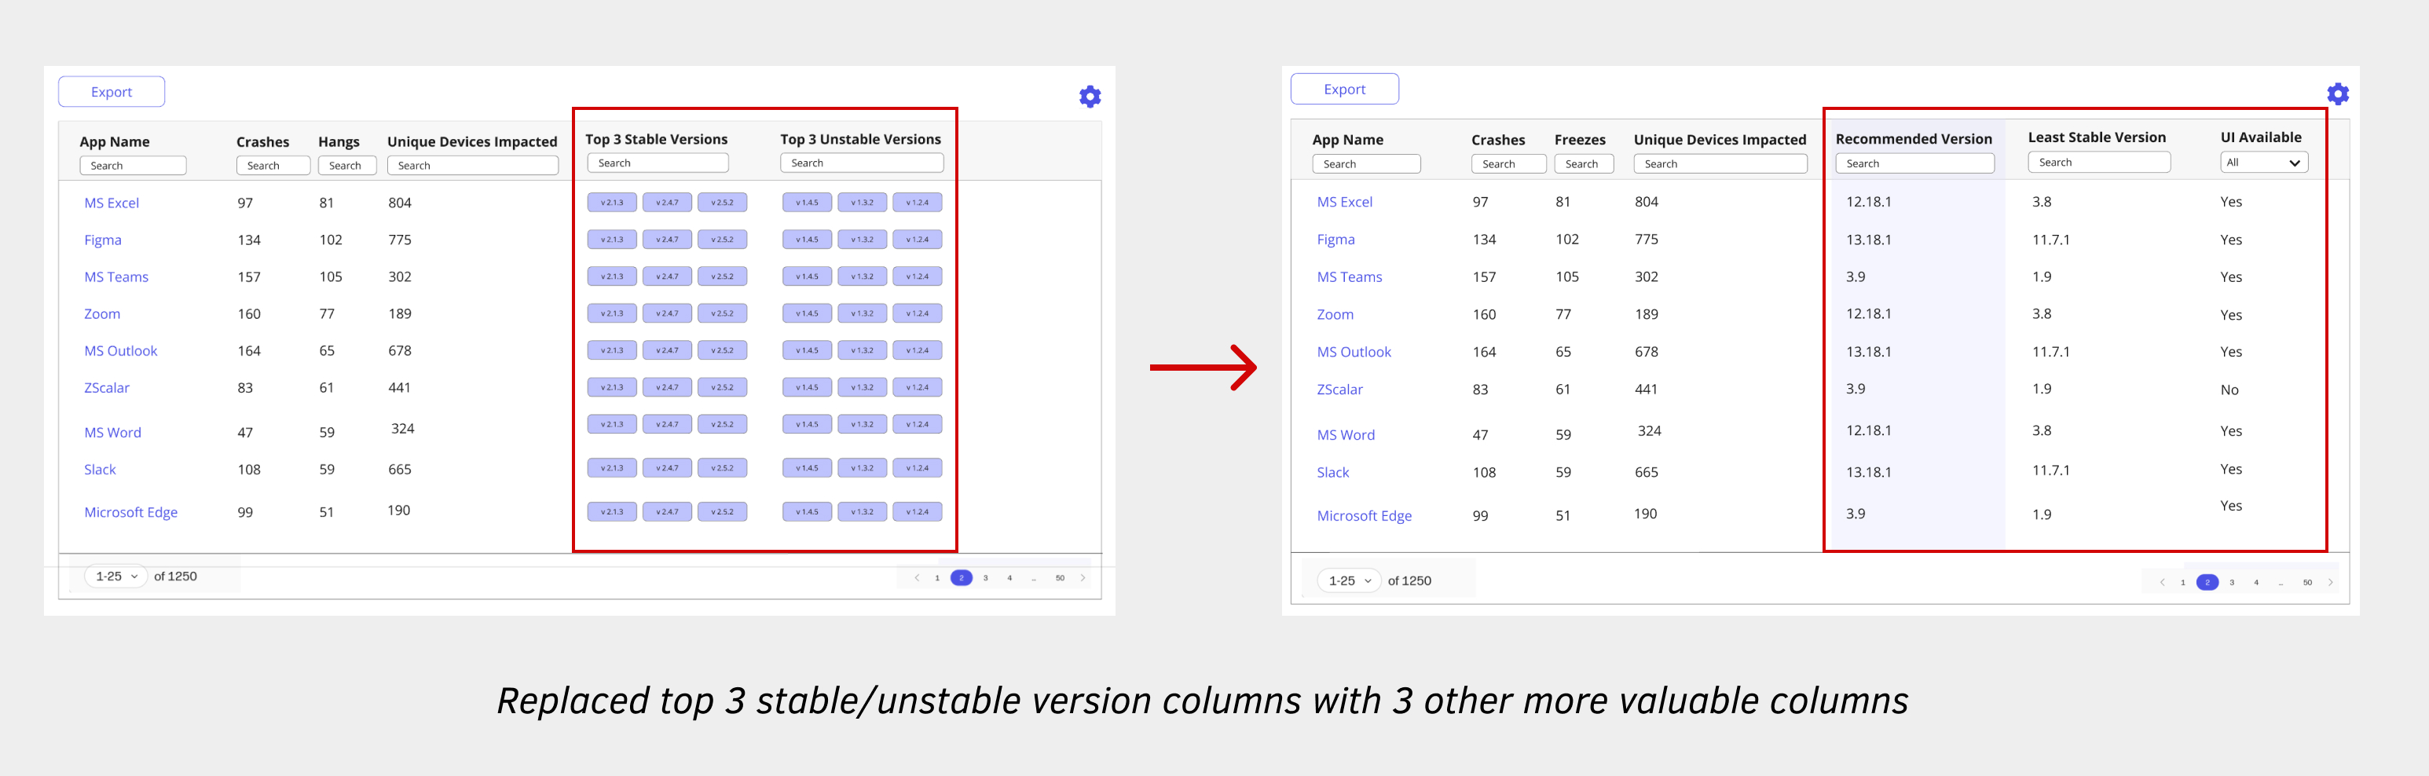2429x776 pixels.
Task: Go to next page in Hangs table pagination
Action: coord(1083,578)
